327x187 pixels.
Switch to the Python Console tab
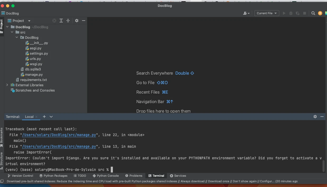pyautogui.click(x=105, y=176)
